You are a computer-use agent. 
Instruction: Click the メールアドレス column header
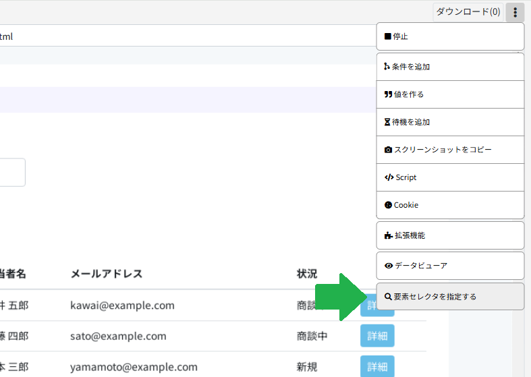click(x=107, y=273)
